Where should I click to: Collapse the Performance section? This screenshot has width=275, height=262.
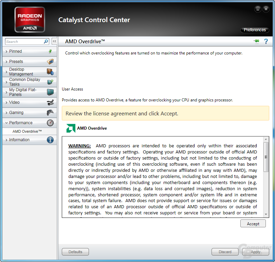30,122
